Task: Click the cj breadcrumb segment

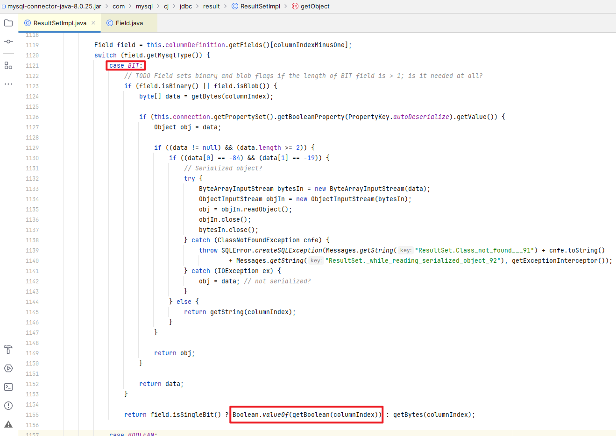Action: pyautogui.click(x=166, y=6)
